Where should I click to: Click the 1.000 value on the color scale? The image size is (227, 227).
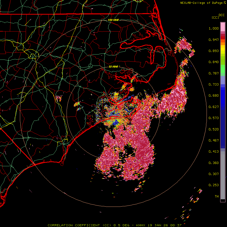[x=214, y=28]
